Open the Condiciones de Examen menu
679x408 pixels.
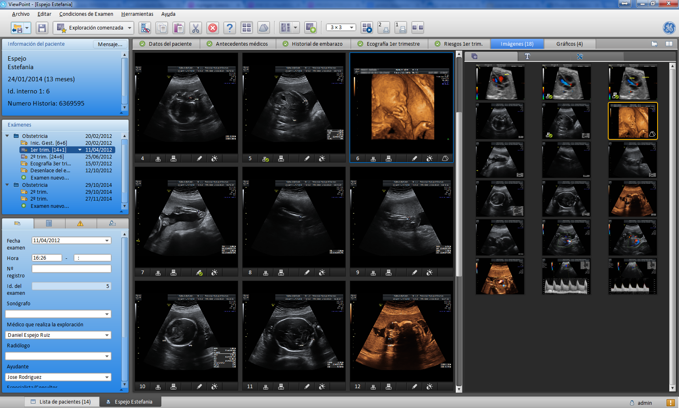point(86,14)
